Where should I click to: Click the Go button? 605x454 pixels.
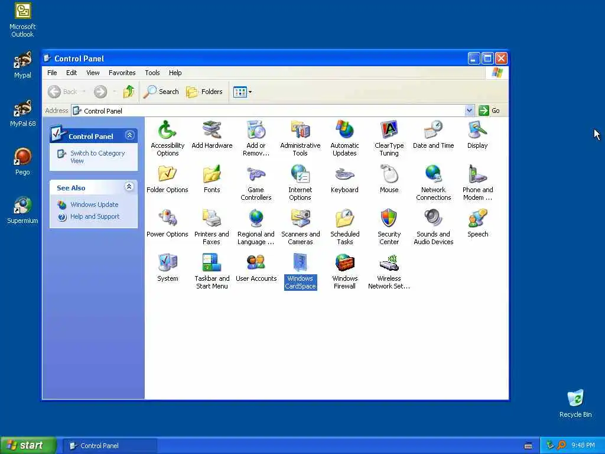coord(489,111)
